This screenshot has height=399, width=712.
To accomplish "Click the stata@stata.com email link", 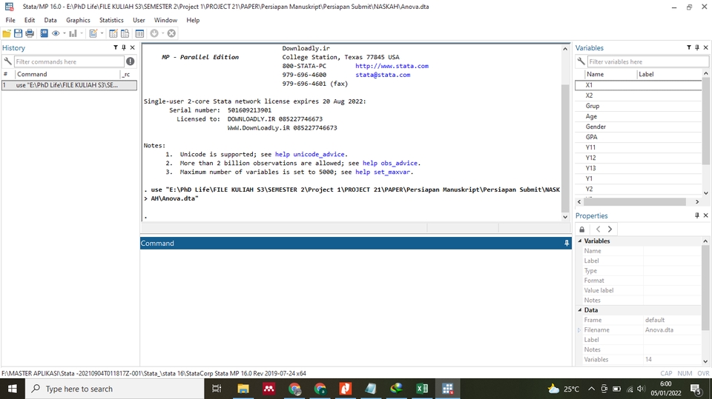I will pos(383,75).
